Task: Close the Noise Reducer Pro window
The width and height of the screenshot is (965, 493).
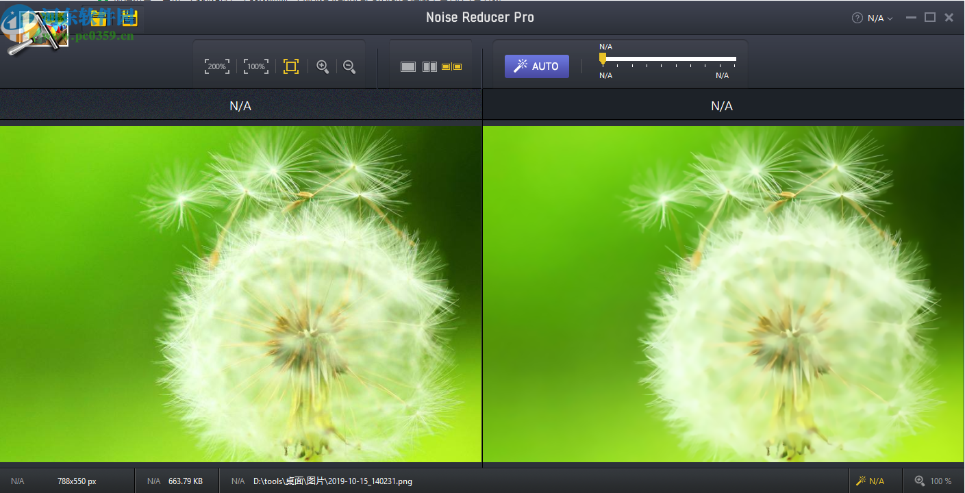Action: (x=949, y=18)
